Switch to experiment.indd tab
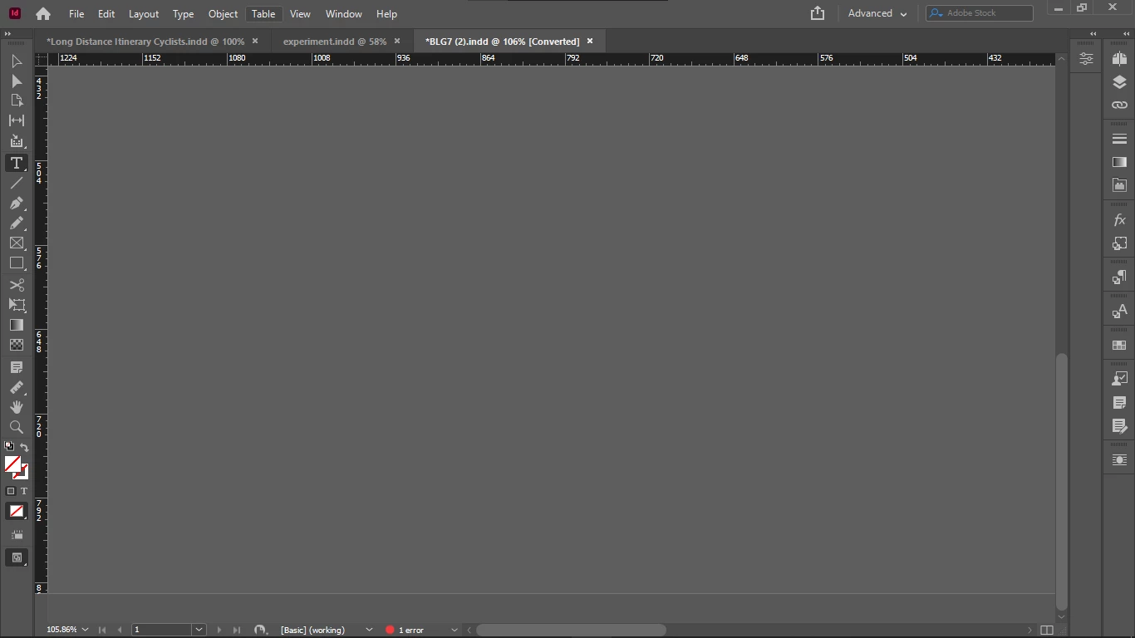This screenshot has width=1135, height=638. tap(335, 41)
